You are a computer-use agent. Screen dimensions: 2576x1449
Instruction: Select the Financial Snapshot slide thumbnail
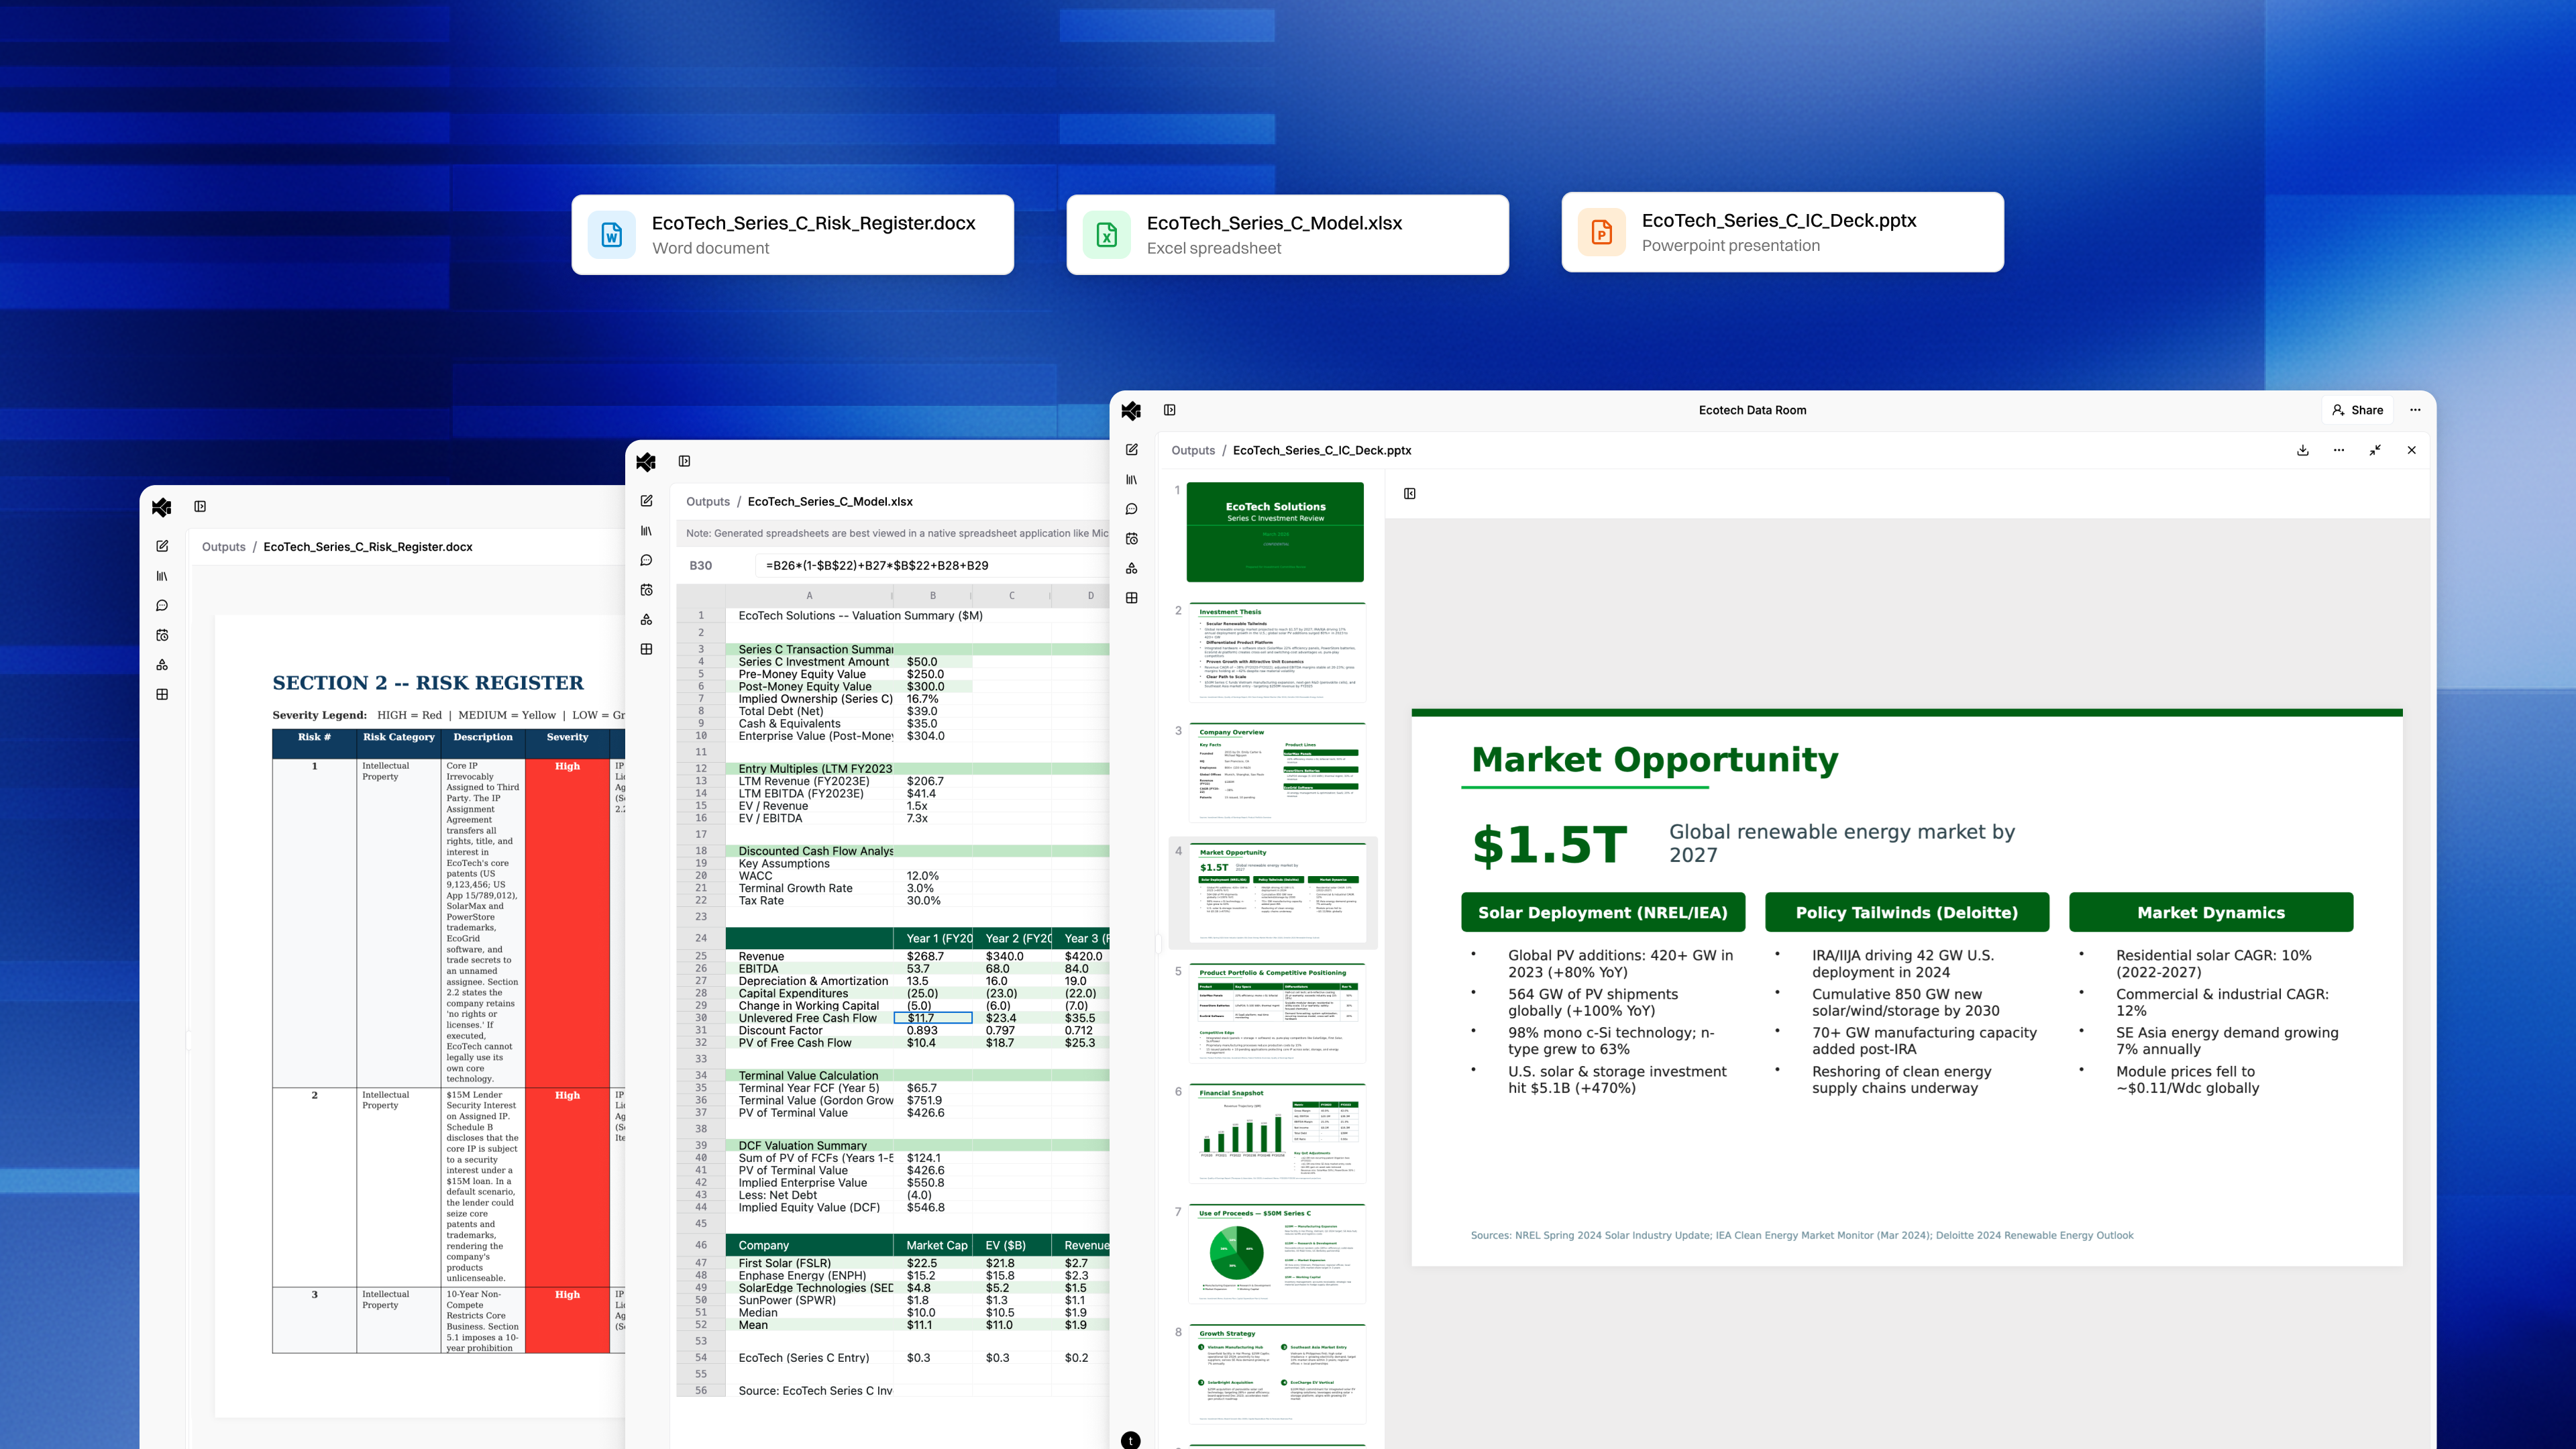[x=1276, y=1133]
